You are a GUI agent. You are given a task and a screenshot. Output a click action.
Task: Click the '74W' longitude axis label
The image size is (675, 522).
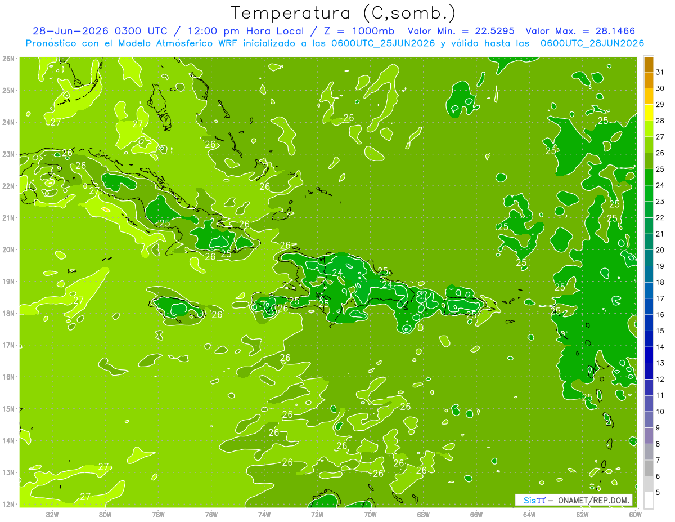point(264,514)
